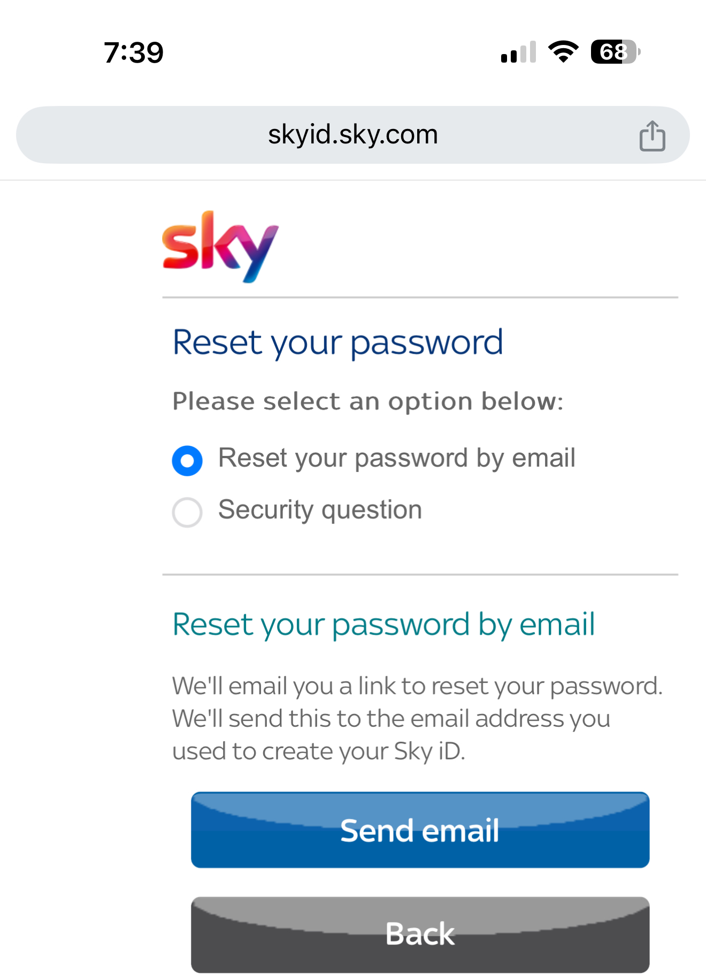
Task: Click the 'We'll send this to the email address' line
Action: [x=391, y=719]
